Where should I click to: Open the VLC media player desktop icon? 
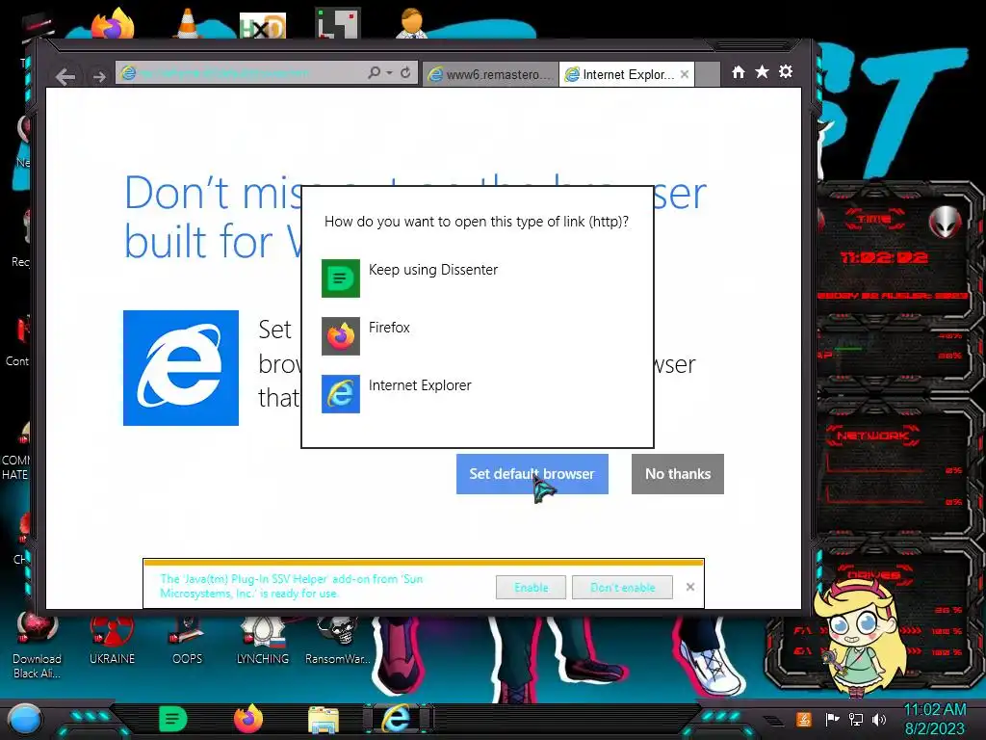coord(188,23)
